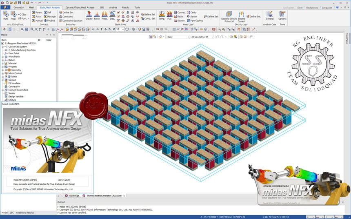Toggle Mesh visibility checkbox in model tree

pyautogui.click(x=6, y=77)
